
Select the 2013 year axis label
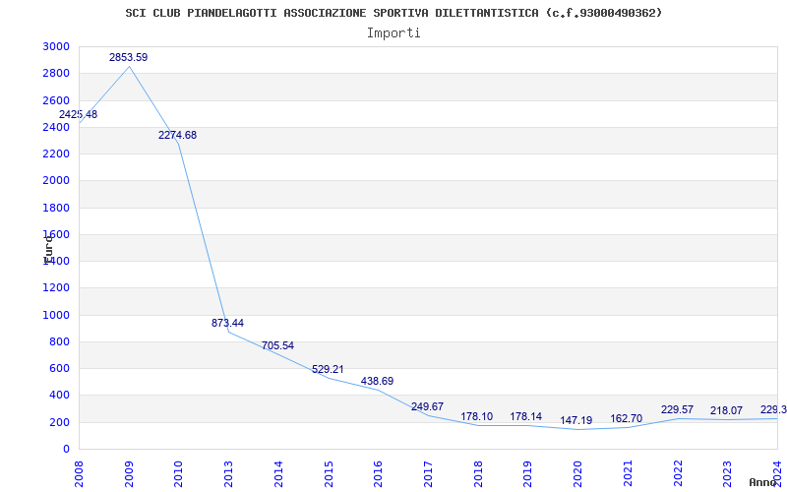pos(228,470)
